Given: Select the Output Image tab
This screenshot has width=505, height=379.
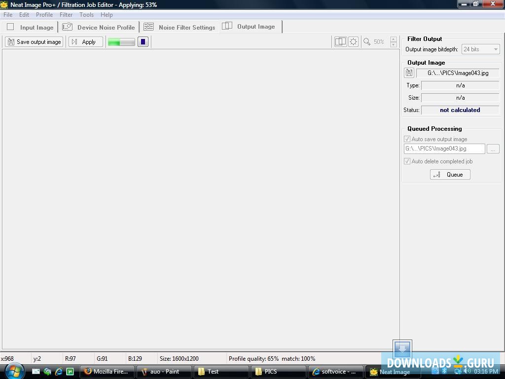Looking at the screenshot, I should click(251, 27).
